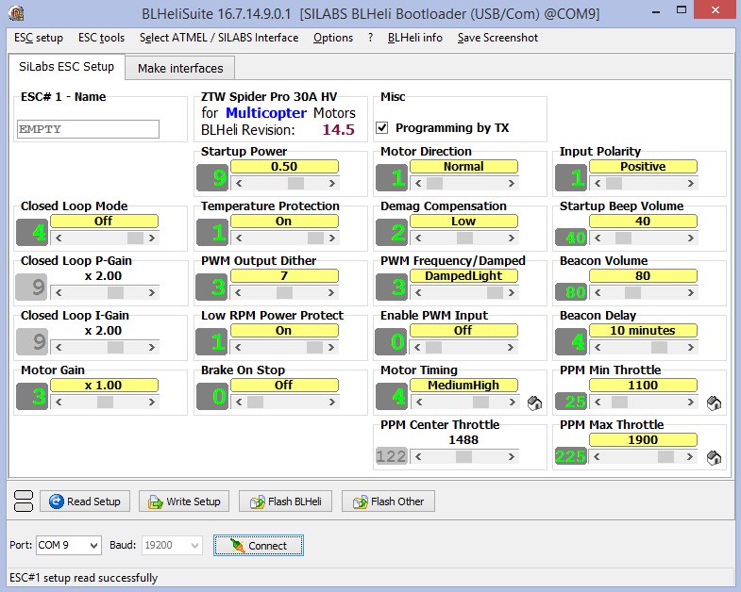Click left arrow of PWM Frequency/Damped slider
This screenshot has width=741, height=592.
coord(418,292)
